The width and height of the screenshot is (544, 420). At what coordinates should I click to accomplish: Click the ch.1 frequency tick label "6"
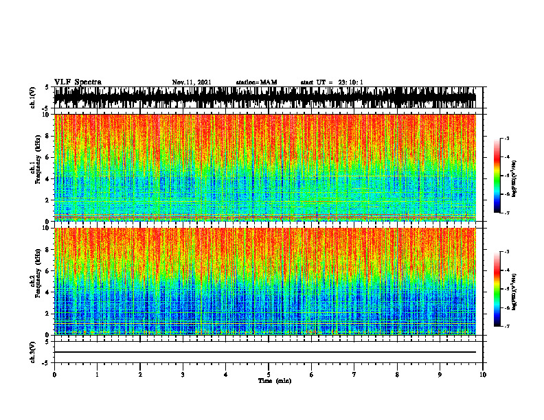tap(47, 157)
